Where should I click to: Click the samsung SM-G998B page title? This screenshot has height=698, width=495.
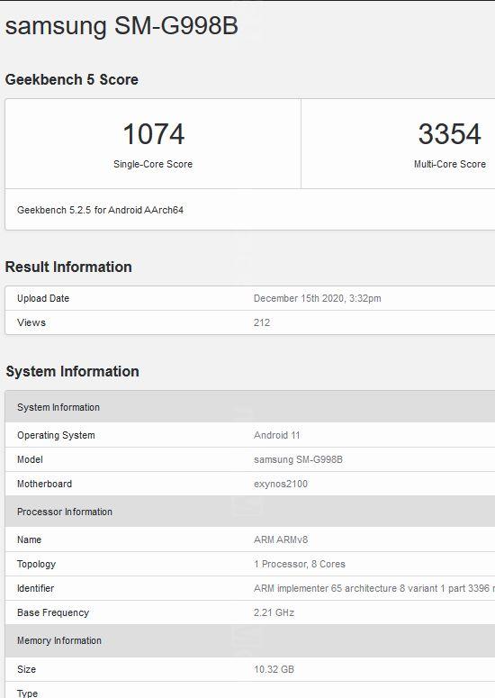(x=121, y=26)
